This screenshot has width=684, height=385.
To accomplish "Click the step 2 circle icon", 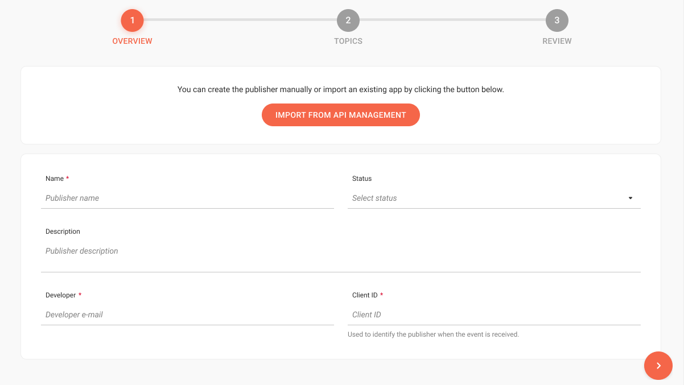I will (348, 20).
